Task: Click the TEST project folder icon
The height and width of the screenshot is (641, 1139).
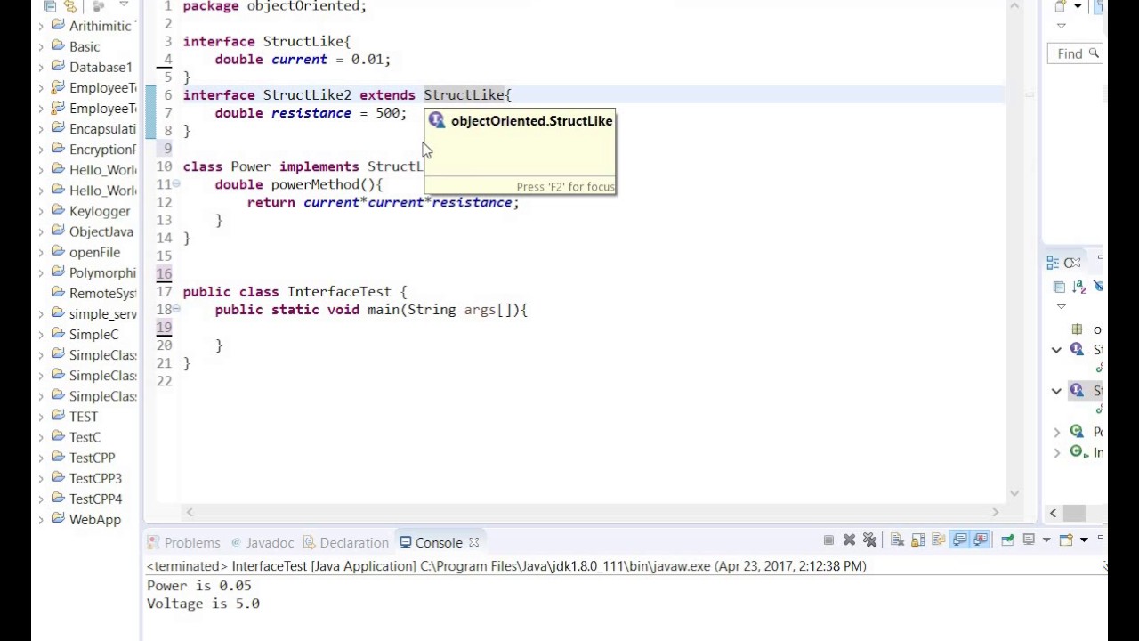Action: click(58, 416)
